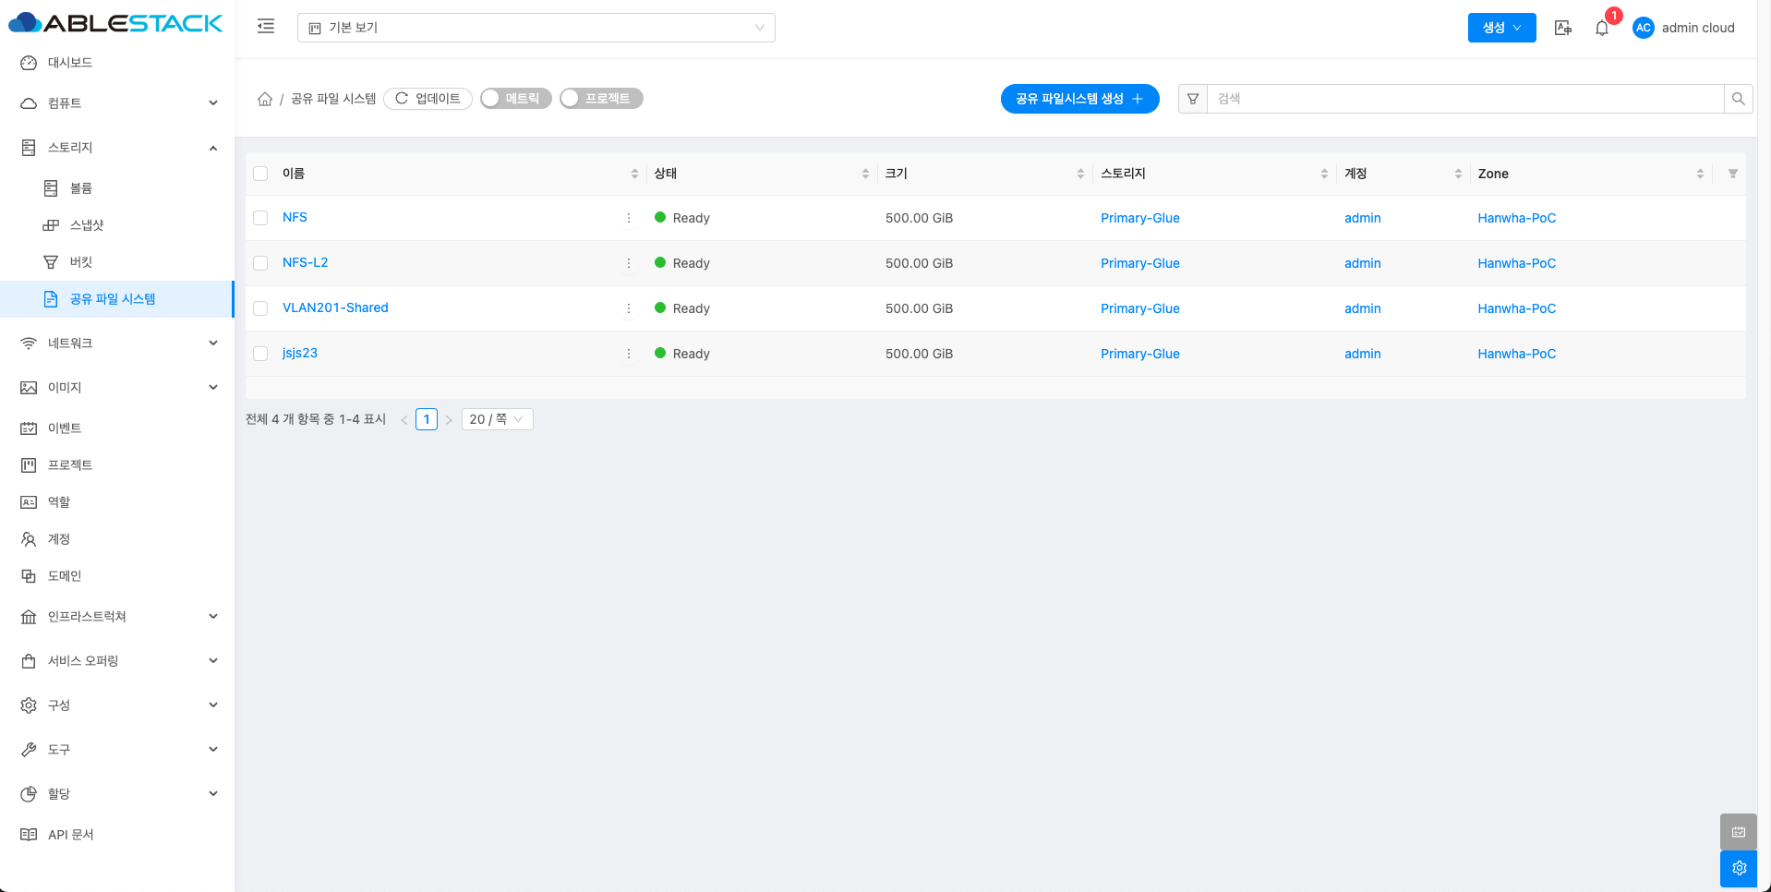Viewport: 1771px width, 892px height.
Task: Open the 기본 보기 view dropdown
Action: 536,28
